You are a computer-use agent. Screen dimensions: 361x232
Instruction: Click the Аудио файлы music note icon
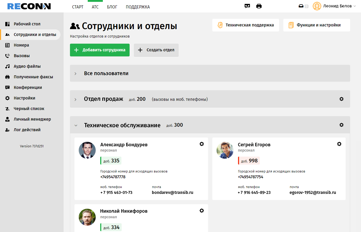tap(8, 66)
